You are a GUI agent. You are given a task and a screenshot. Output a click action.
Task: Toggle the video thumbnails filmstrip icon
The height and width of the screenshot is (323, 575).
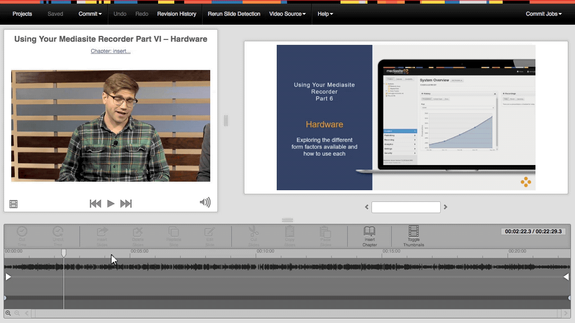pyautogui.click(x=13, y=204)
